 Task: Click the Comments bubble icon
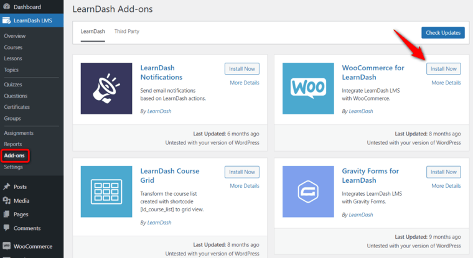[x=6, y=228]
